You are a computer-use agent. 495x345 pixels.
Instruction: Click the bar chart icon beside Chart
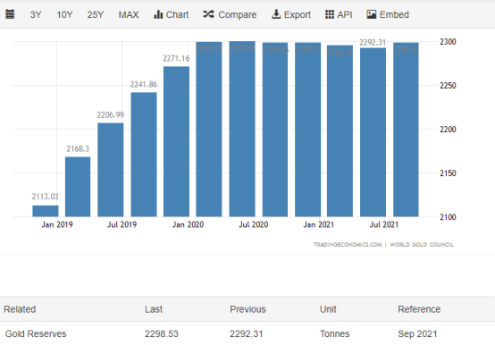click(x=158, y=14)
